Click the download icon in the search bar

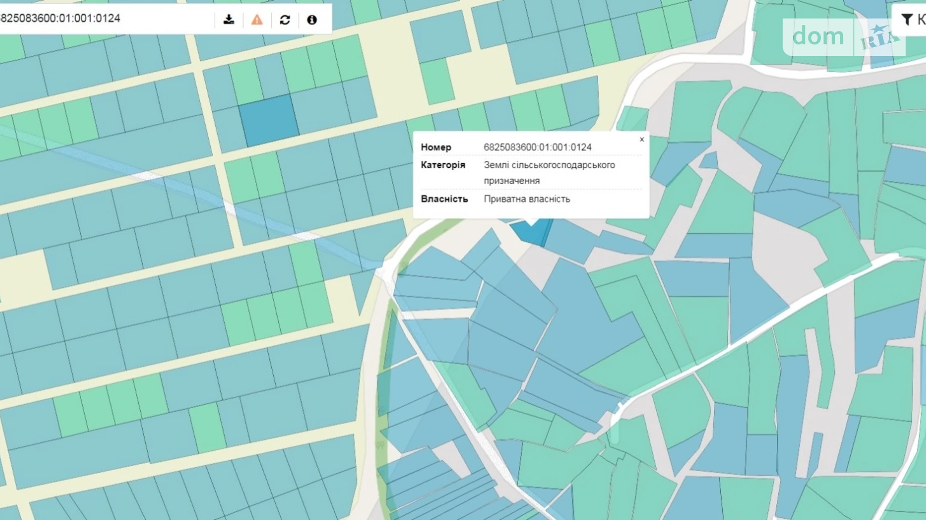point(229,19)
